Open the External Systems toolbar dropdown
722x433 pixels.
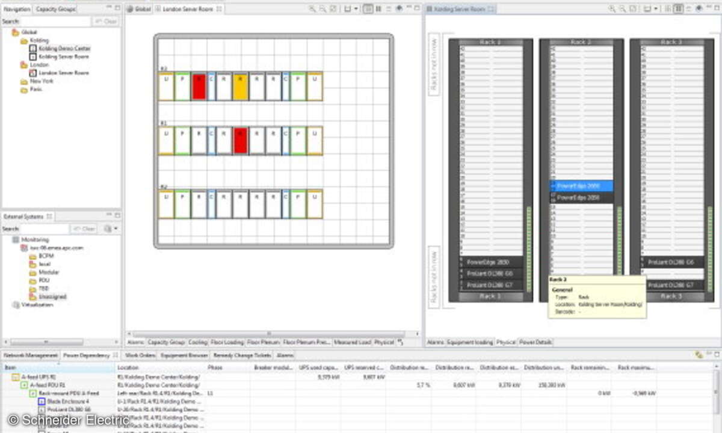tap(115, 229)
